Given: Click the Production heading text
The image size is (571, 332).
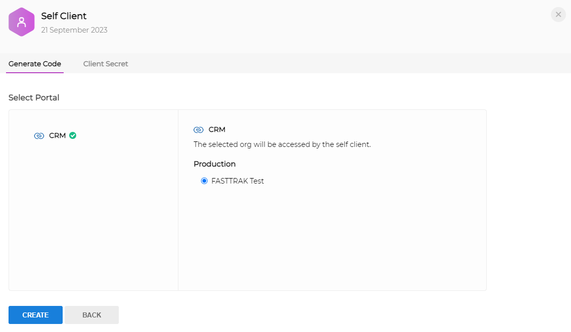Looking at the screenshot, I should (x=215, y=164).
